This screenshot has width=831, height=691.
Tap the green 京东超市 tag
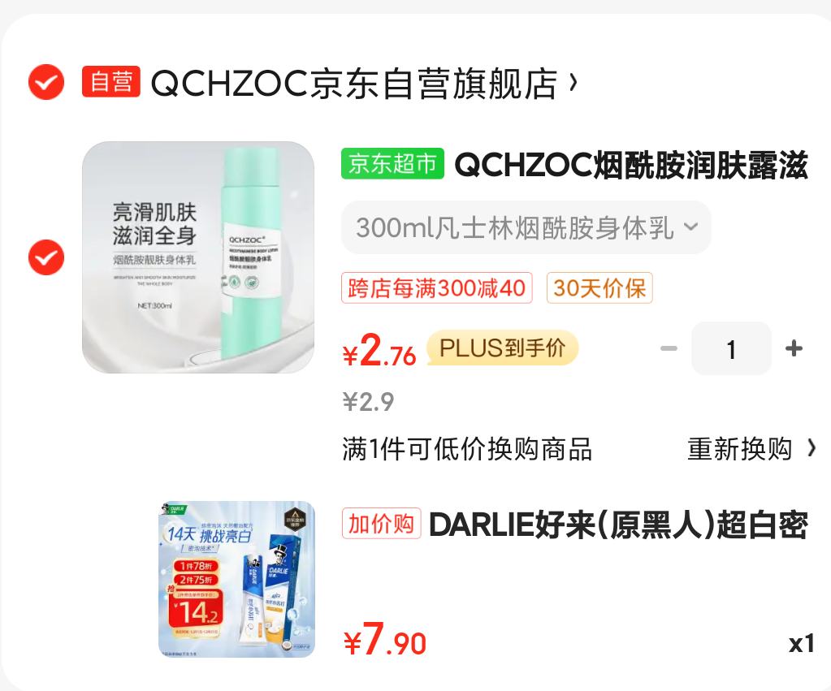(x=392, y=163)
